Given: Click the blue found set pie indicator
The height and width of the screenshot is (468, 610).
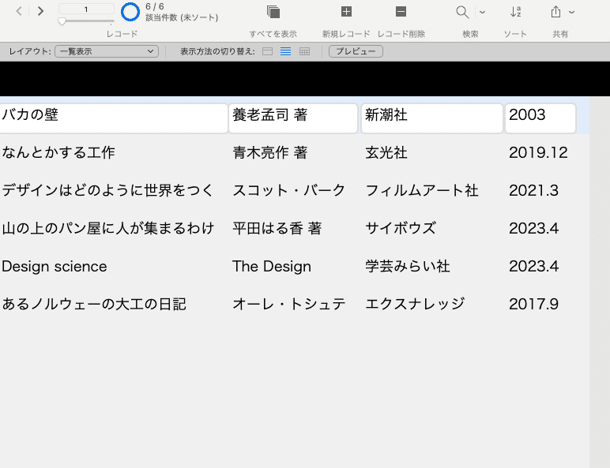Looking at the screenshot, I should [130, 12].
